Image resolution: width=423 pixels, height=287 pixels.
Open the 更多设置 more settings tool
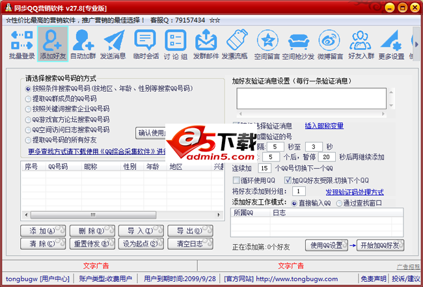[391, 44]
